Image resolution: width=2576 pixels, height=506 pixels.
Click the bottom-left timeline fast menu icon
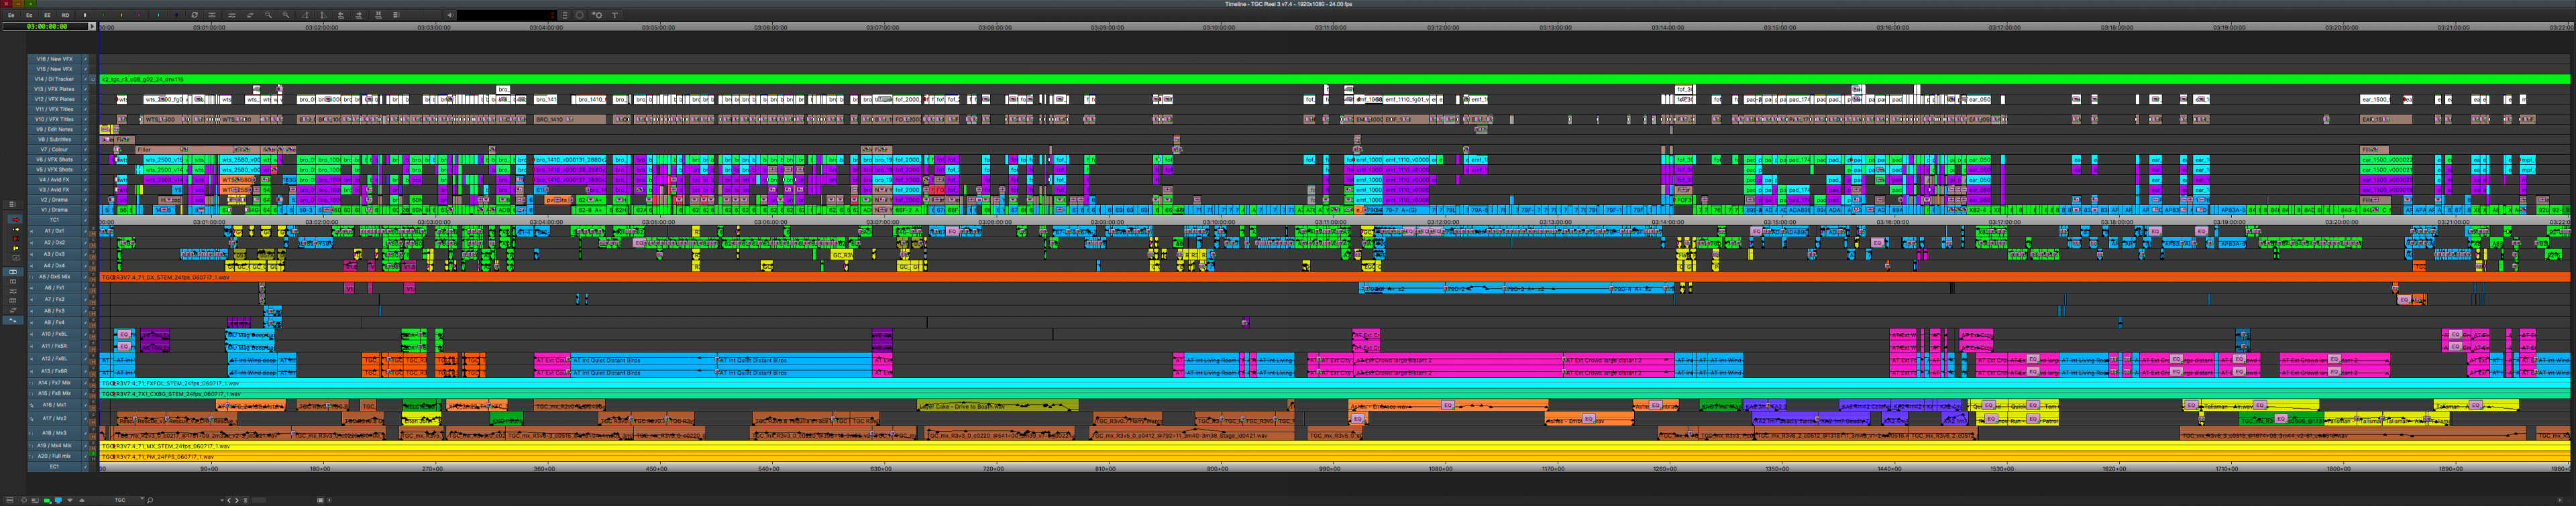point(10,500)
